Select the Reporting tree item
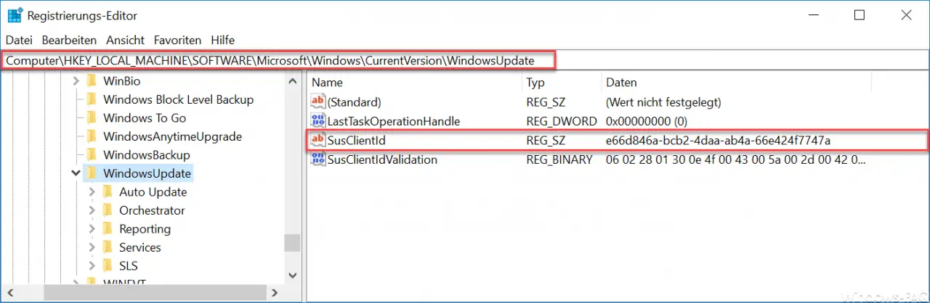The height and width of the screenshot is (303, 930). click(x=145, y=229)
